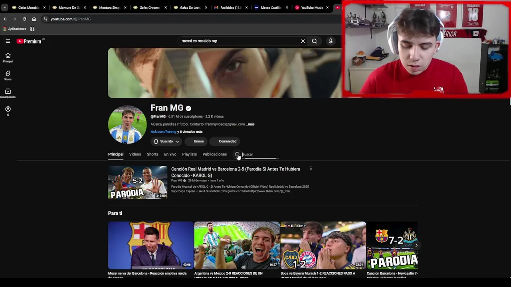The image size is (511, 287).
Task: Click the tab groups grid icon in bookmarks bar
Action: tap(32, 29)
